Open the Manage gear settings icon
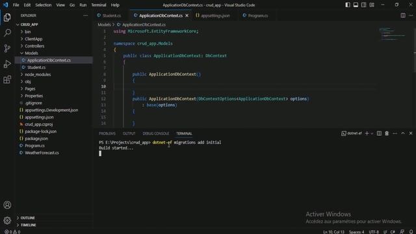This screenshot has width=416, height=234. [7, 220]
